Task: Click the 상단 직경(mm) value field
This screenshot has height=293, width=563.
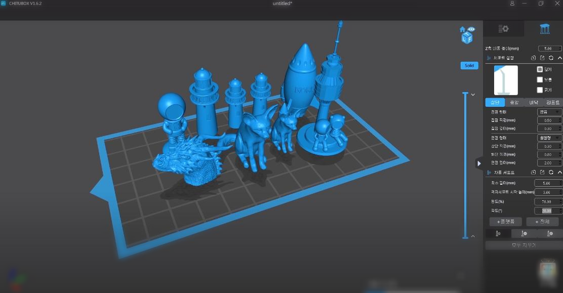Action: pyautogui.click(x=549, y=147)
